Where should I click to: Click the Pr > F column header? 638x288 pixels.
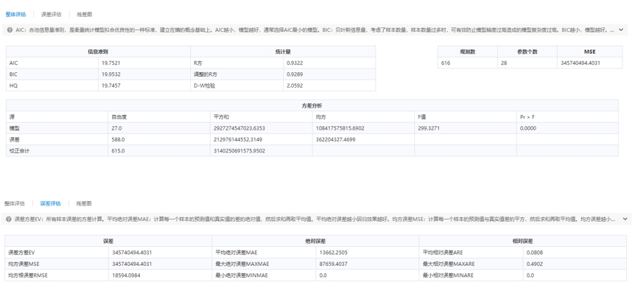pyautogui.click(x=527, y=117)
